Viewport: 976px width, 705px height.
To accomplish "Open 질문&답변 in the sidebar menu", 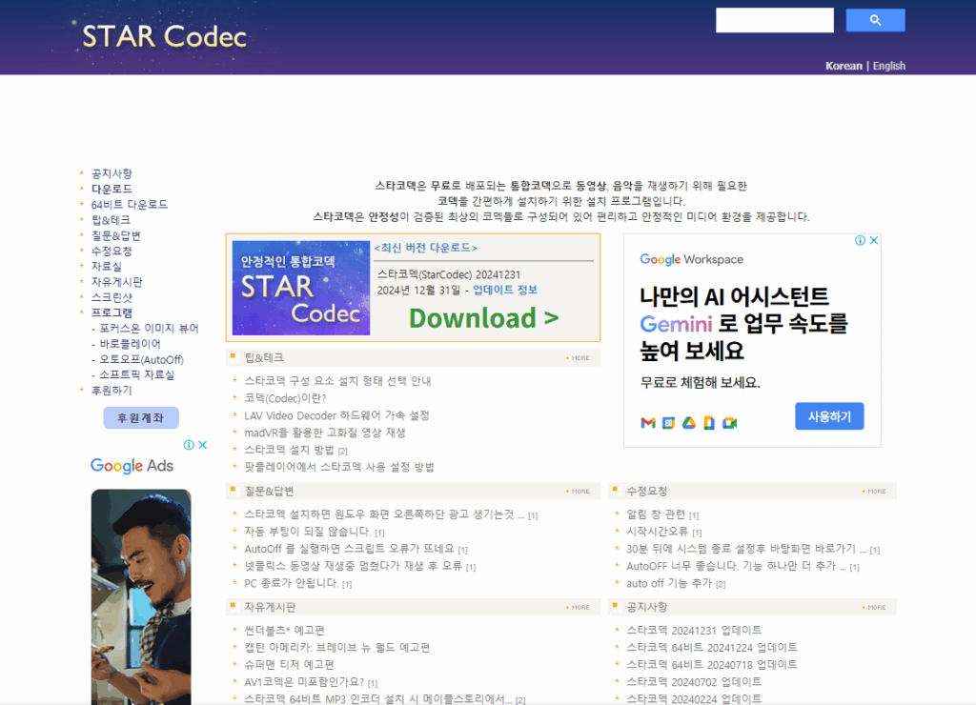I will tap(115, 236).
